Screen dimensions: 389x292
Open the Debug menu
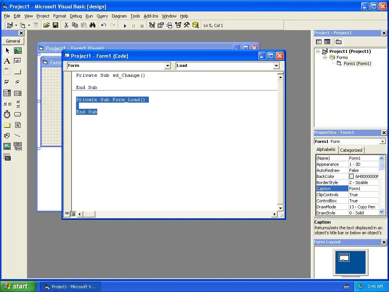tap(76, 16)
